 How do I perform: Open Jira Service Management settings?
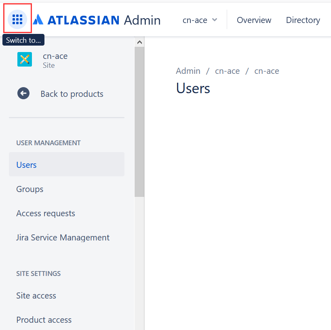point(63,237)
